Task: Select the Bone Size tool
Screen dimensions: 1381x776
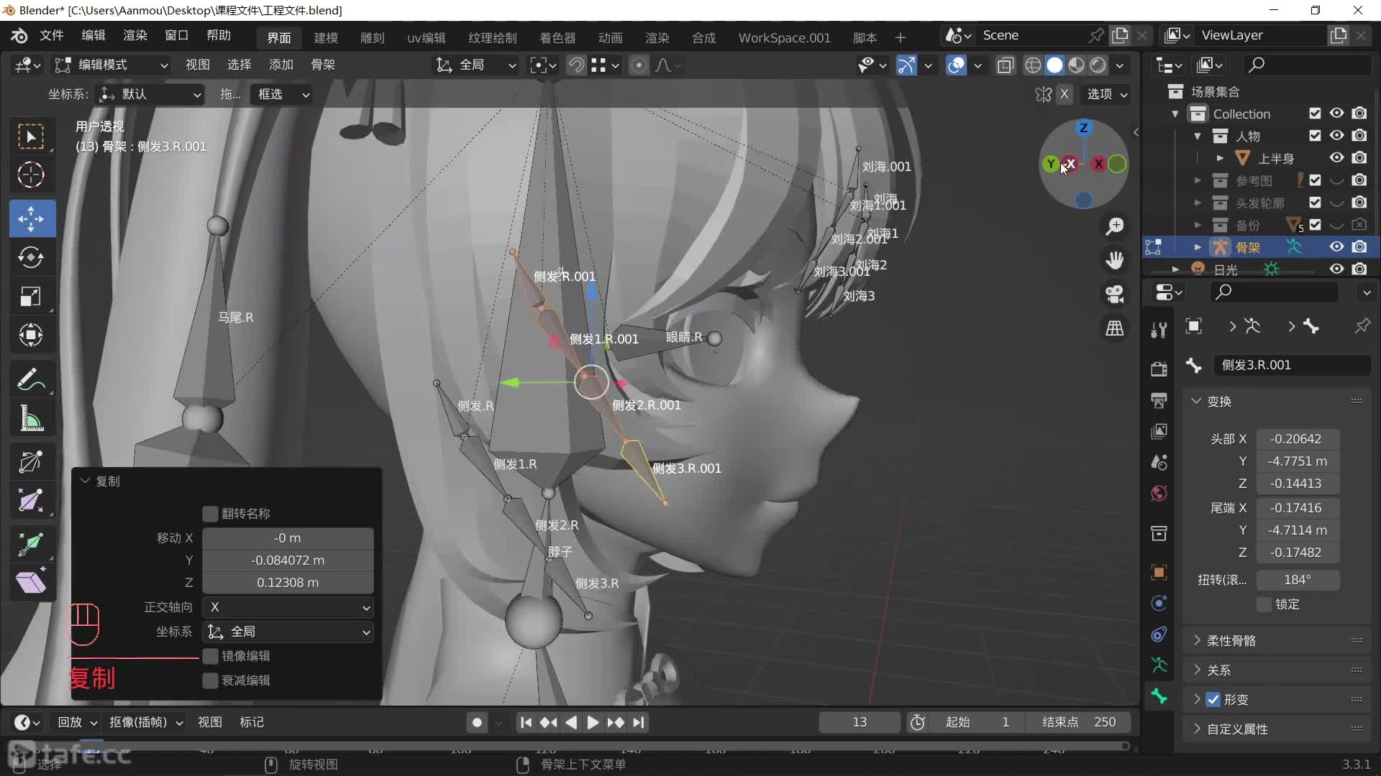Action: 31,500
